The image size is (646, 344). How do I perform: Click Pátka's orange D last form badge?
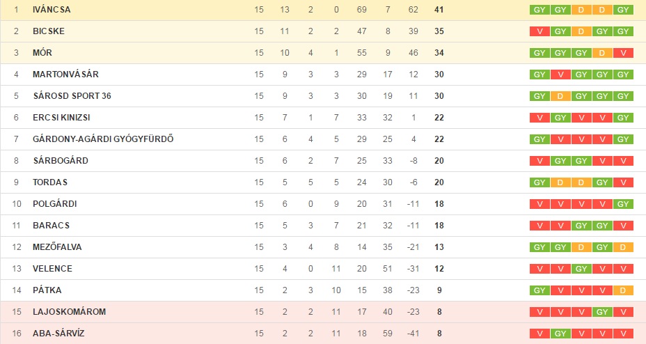pyautogui.click(x=623, y=290)
